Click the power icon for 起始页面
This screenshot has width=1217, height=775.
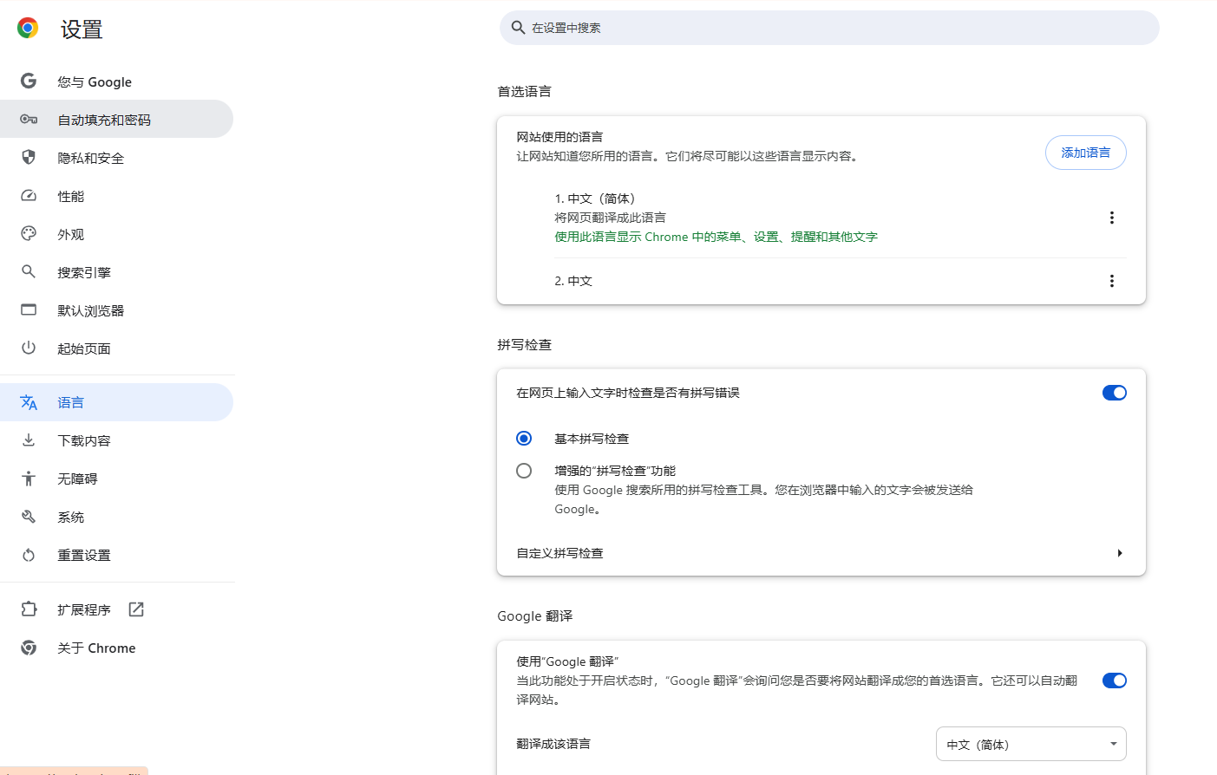pos(29,348)
